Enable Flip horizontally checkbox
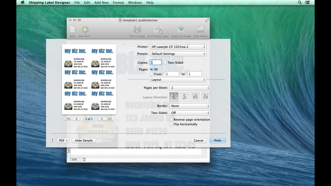The height and width of the screenshot is (186, 331). [171, 124]
